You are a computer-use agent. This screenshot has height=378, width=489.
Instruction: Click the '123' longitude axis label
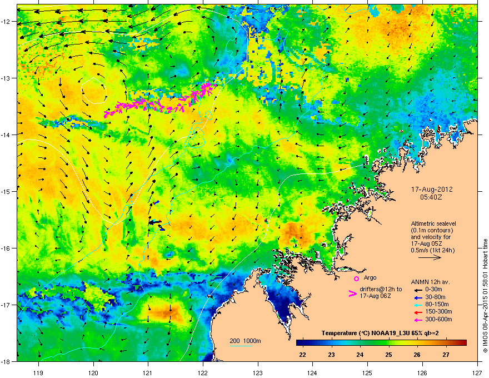[x=258, y=372]
